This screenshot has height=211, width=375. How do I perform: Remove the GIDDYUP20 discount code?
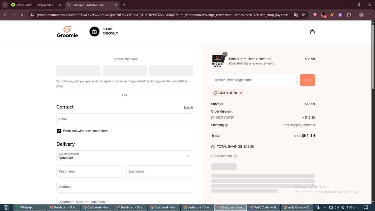(241, 93)
